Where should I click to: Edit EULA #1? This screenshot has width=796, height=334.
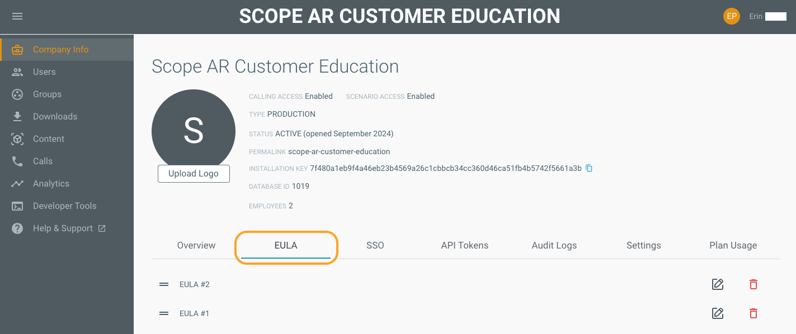pyautogui.click(x=718, y=313)
